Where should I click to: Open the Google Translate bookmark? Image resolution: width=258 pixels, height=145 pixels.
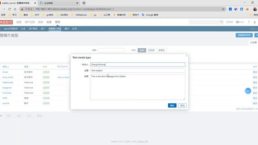150,15
